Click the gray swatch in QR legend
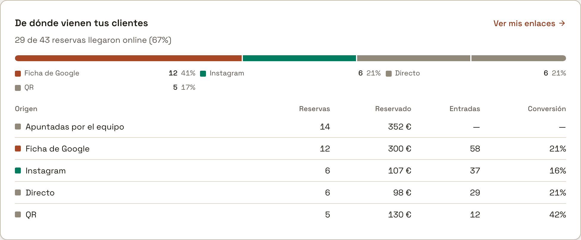 pyautogui.click(x=18, y=88)
